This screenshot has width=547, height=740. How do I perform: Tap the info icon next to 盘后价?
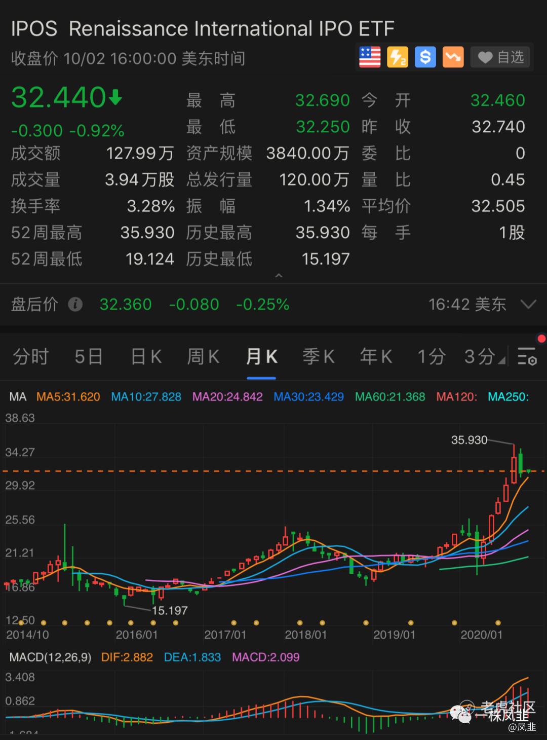point(75,304)
